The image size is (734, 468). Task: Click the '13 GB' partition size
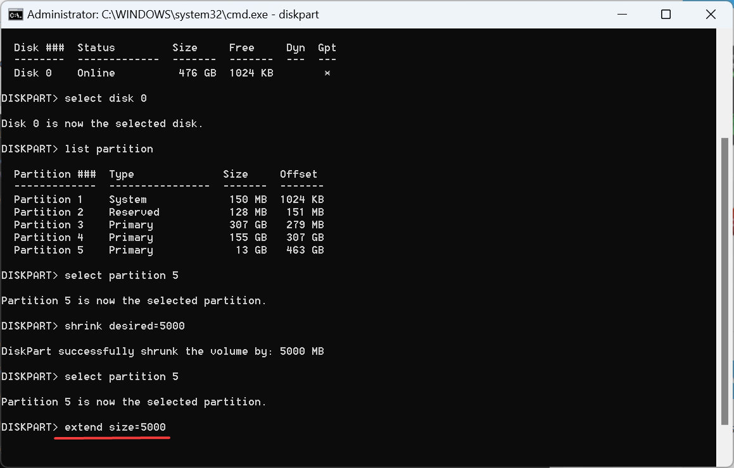pyautogui.click(x=251, y=250)
